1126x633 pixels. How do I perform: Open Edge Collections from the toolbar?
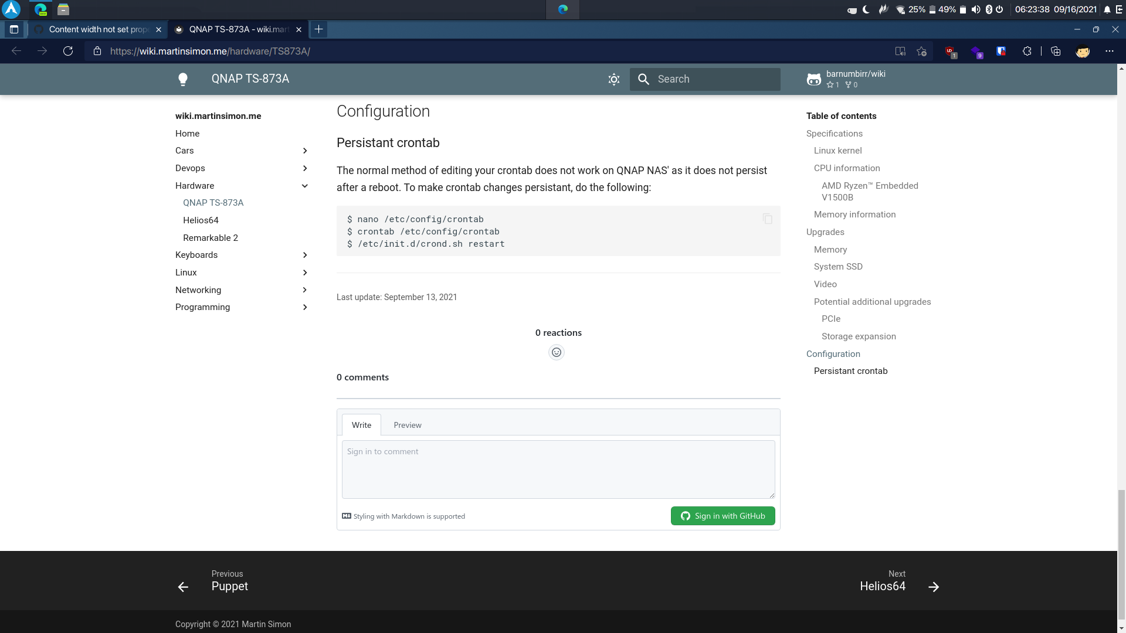click(x=1056, y=52)
